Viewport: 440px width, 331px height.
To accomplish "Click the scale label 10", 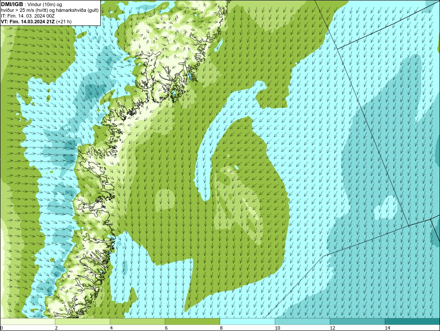I will [277, 328].
